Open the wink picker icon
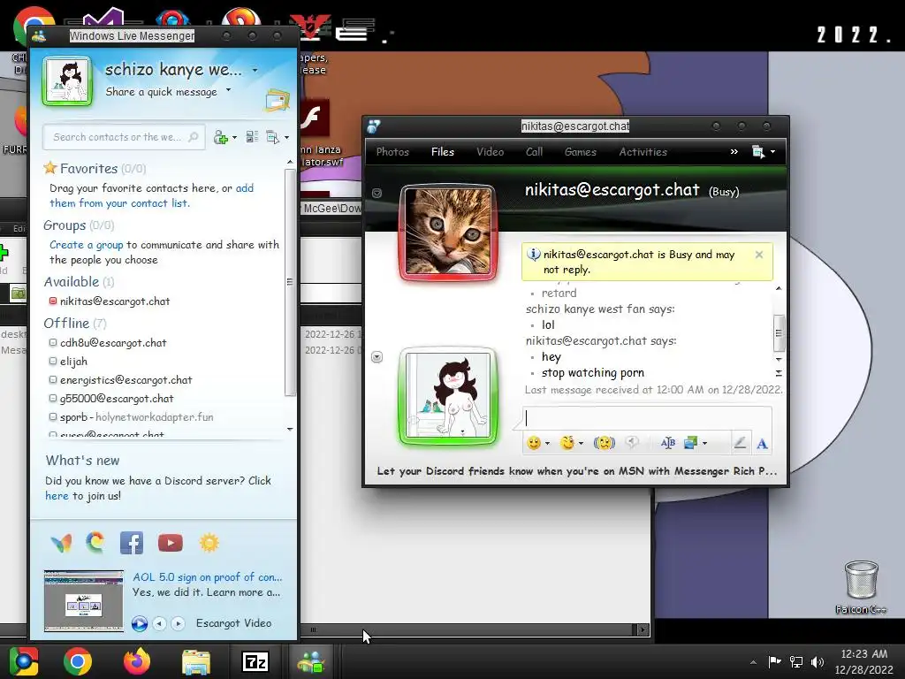The width and height of the screenshot is (905, 679). tap(567, 443)
